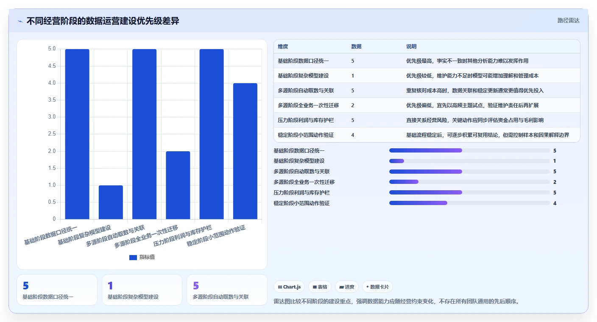Click description starting 基础流程稳定后

click(x=488, y=135)
